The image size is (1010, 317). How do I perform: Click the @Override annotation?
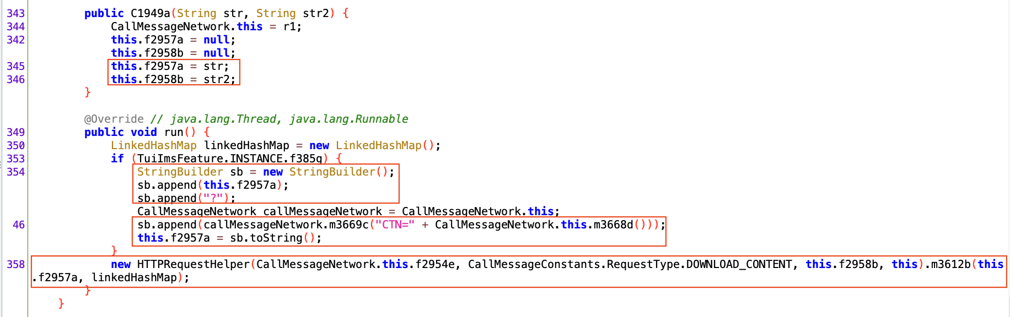(x=114, y=119)
